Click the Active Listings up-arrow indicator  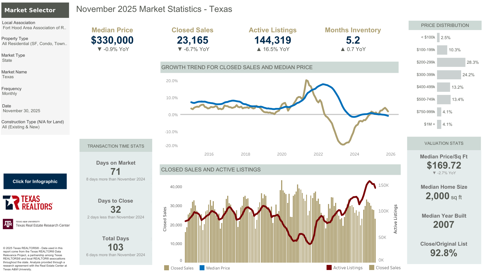[x=259, y=49]
